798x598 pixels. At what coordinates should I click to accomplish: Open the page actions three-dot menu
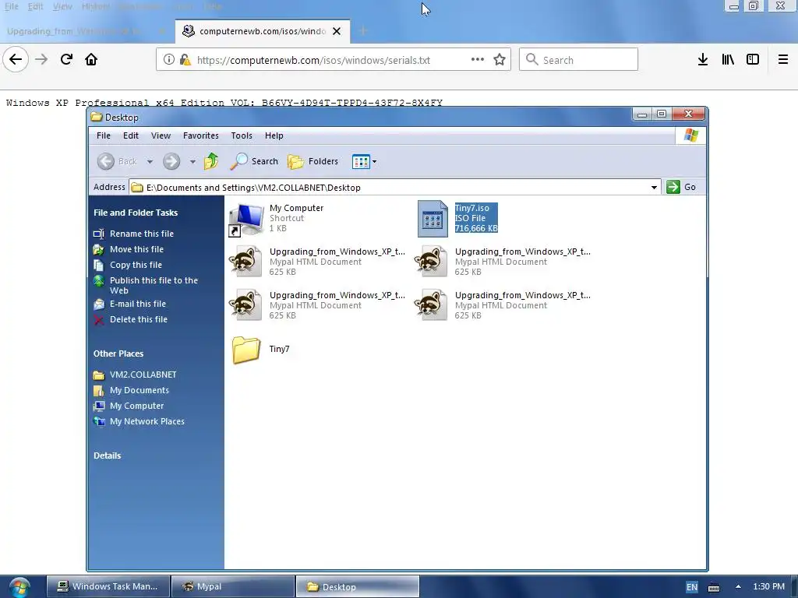coord(478,59)
